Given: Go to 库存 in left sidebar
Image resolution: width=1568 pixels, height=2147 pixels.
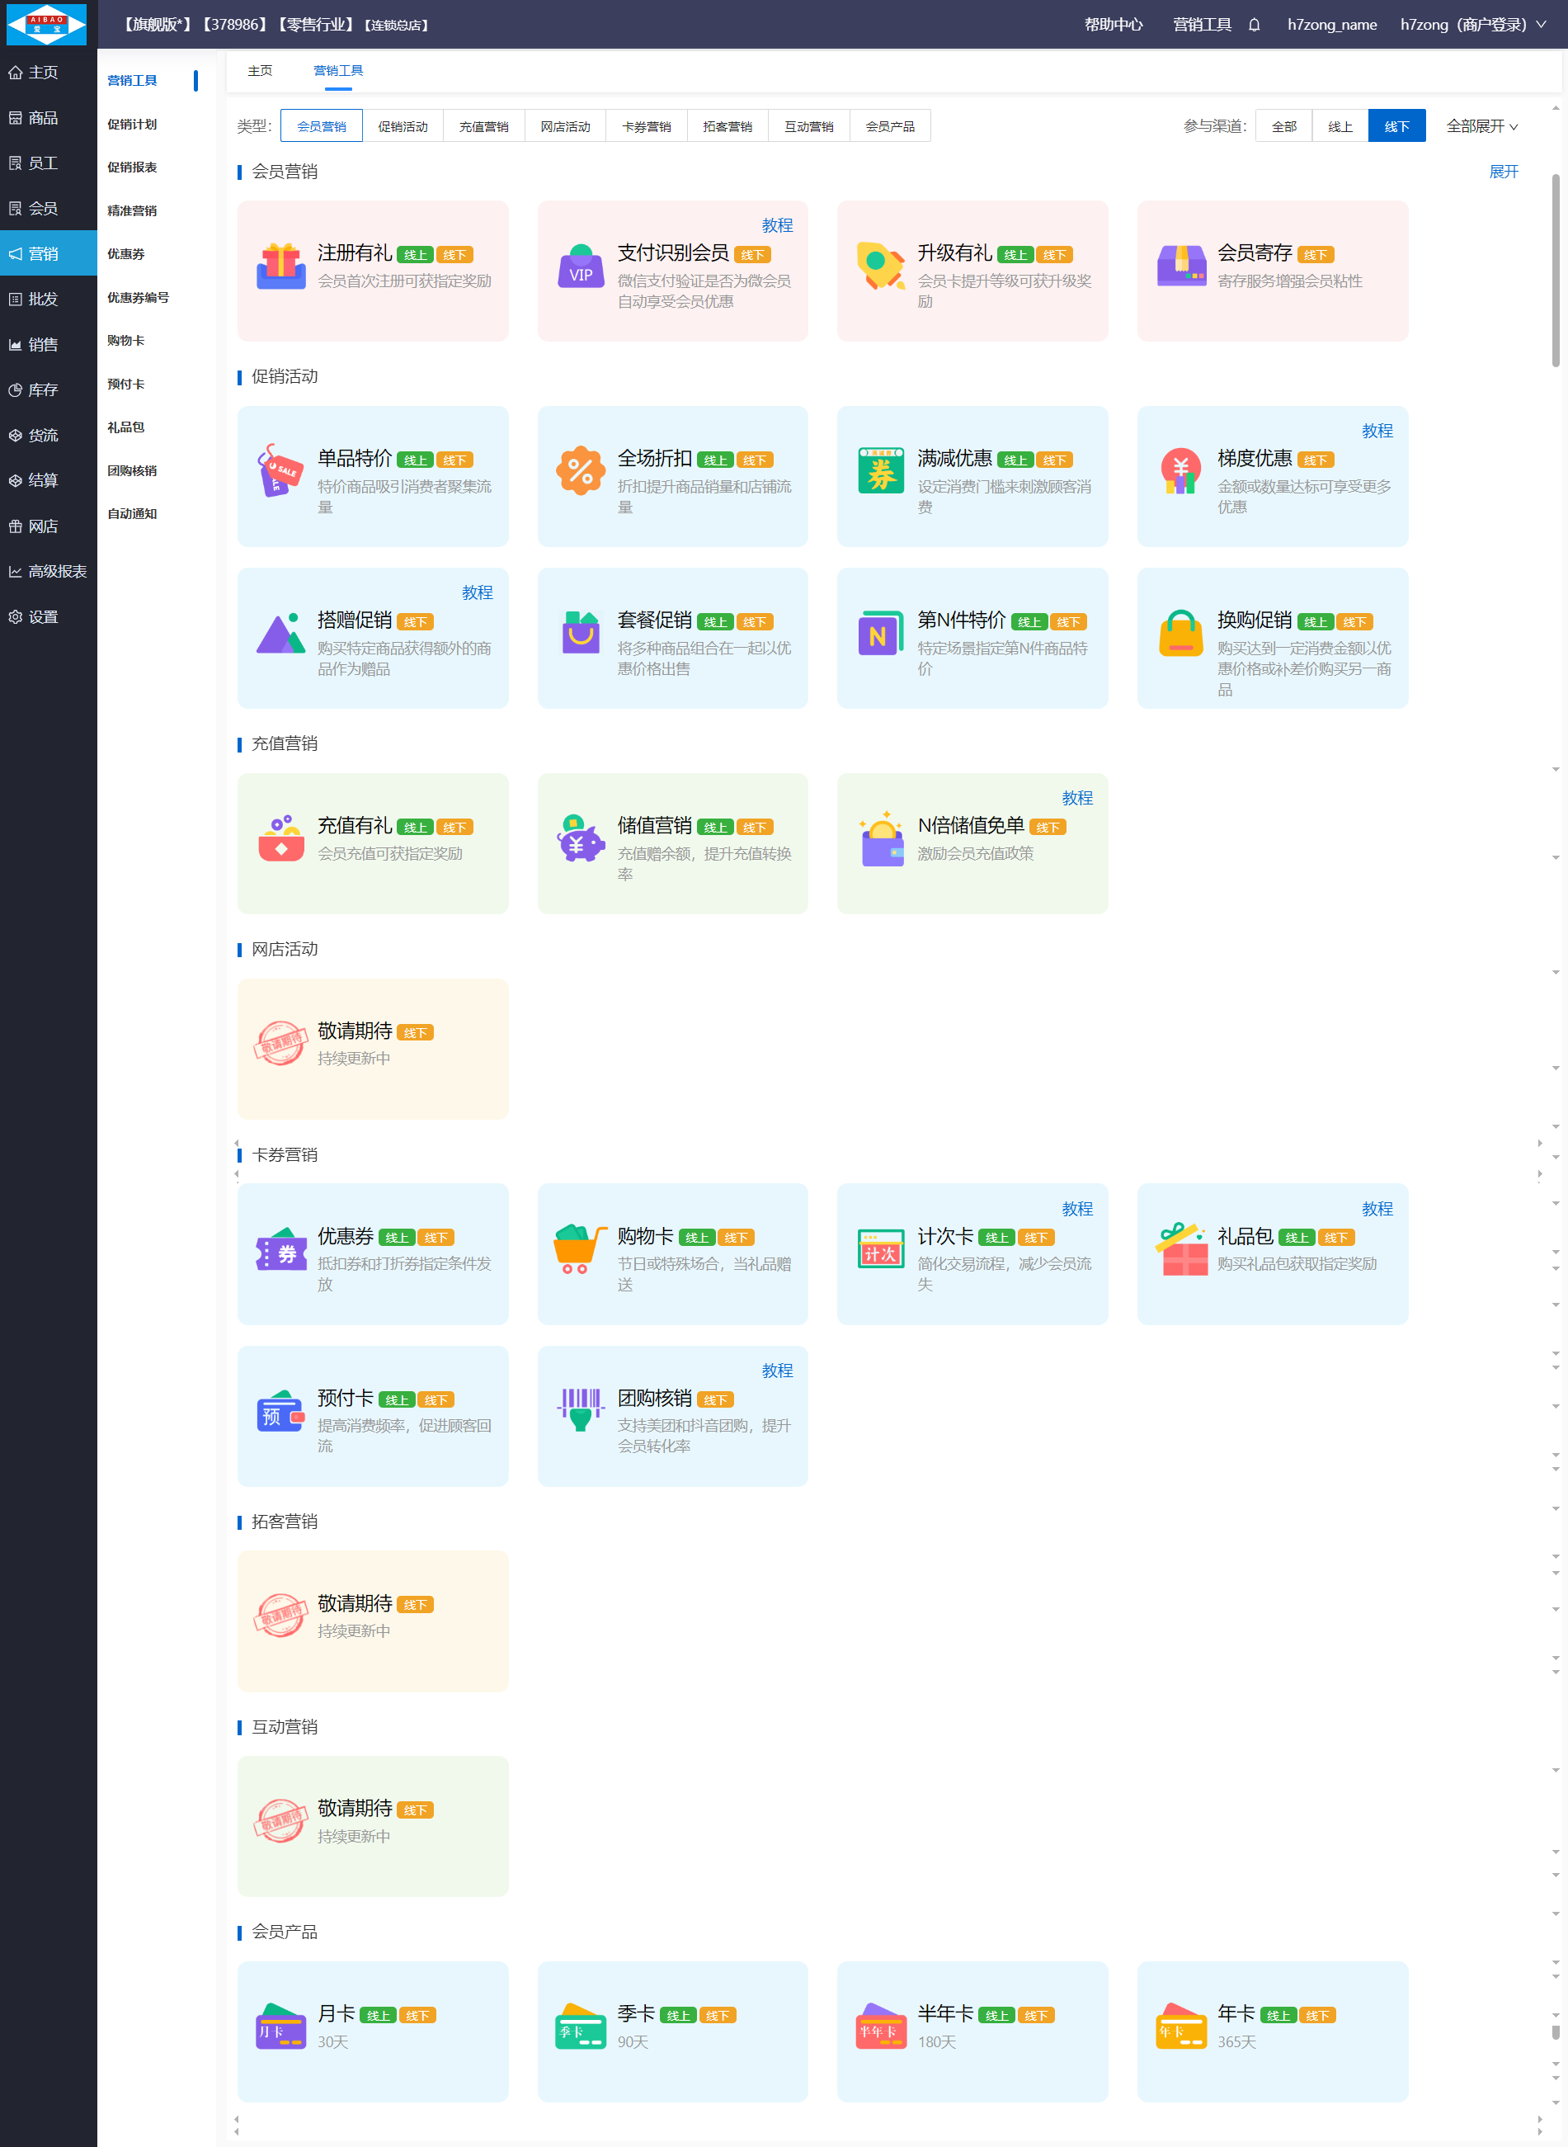Looking at the screenshot, I should 49,390.
